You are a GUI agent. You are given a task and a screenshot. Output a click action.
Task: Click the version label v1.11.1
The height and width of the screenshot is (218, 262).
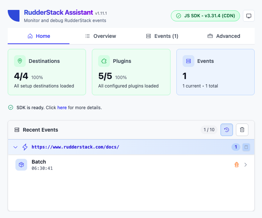tap(101, 13)
